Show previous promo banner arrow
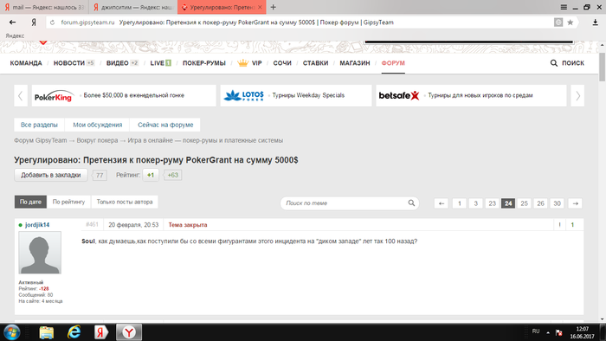This screenshot has width=606, height=341. 21,95
